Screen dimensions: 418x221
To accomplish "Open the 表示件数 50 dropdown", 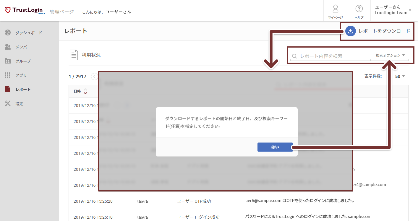I will tap(400, 77).
